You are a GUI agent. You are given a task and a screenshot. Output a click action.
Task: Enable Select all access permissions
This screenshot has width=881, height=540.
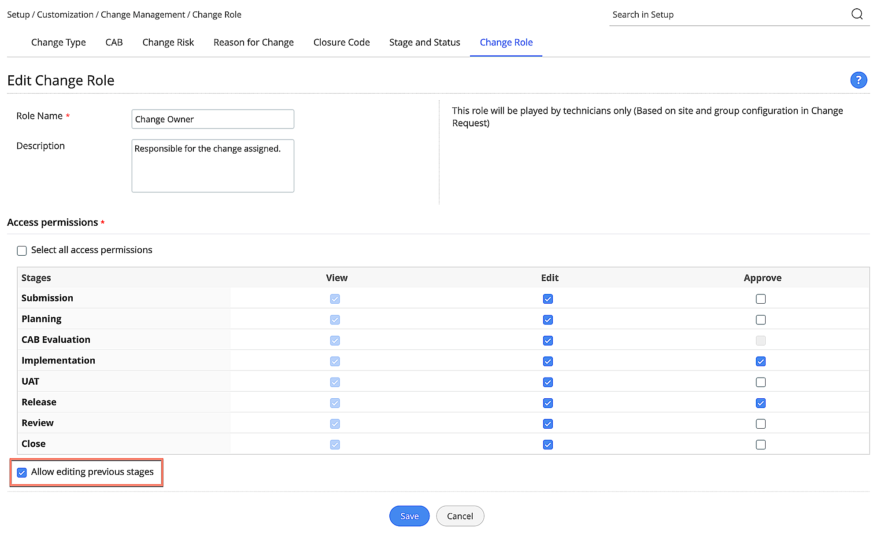[22, 250]
